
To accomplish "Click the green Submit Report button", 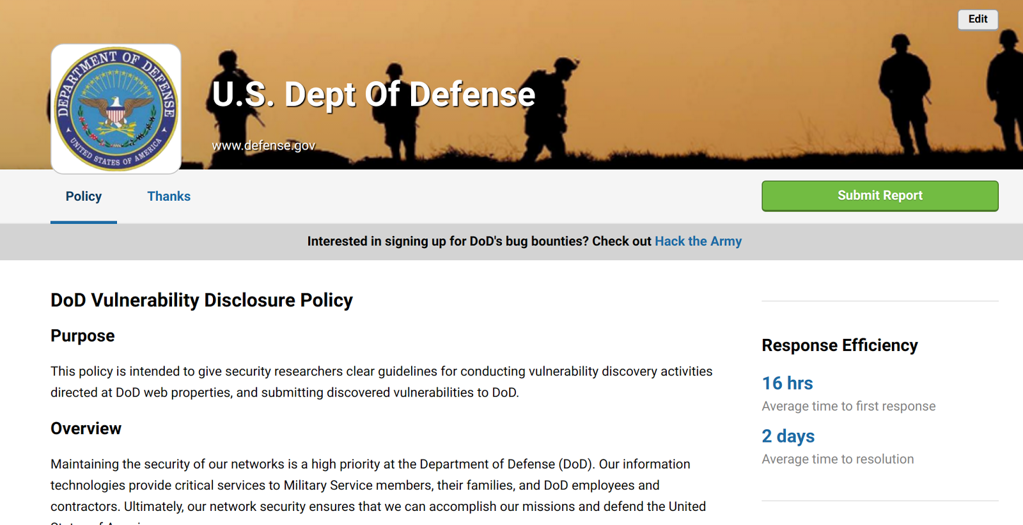I will coord(880,196).
